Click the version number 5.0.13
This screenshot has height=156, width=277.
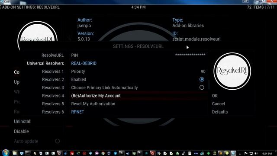(84, 39)
